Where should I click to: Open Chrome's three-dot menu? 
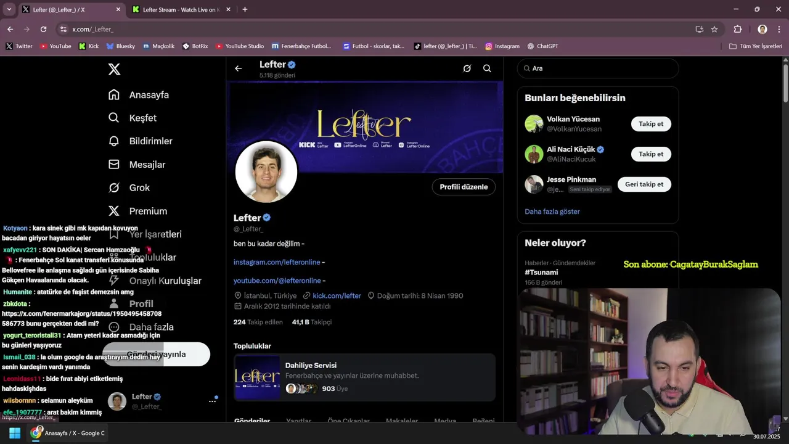[x=779, y=29]
